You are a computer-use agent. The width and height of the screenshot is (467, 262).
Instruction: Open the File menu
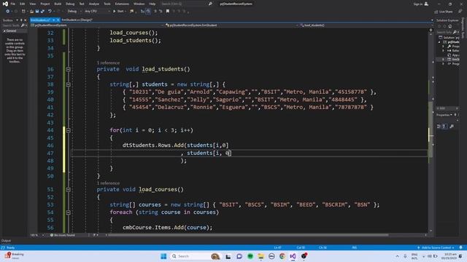13,4
